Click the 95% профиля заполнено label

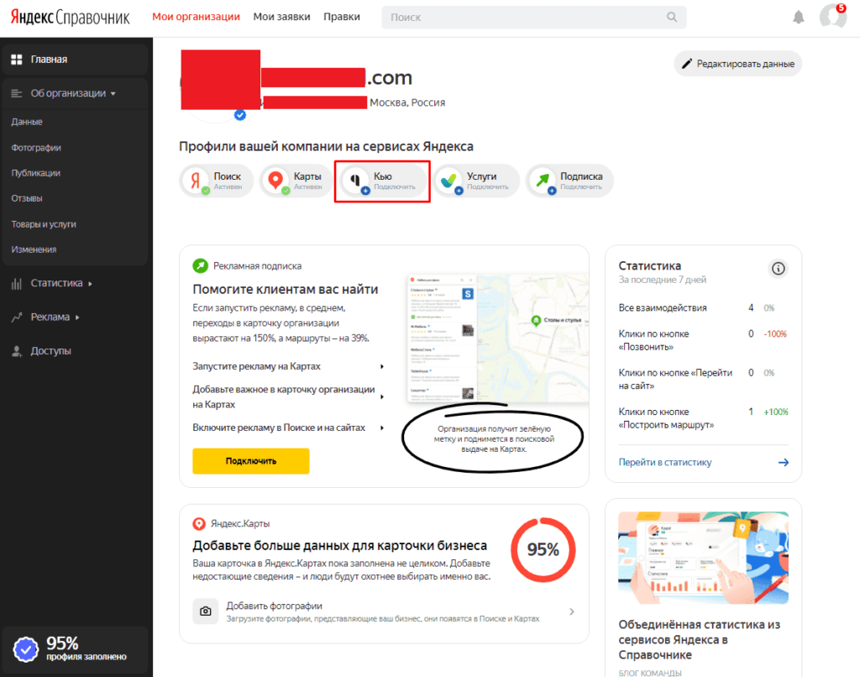click(87, 649)
